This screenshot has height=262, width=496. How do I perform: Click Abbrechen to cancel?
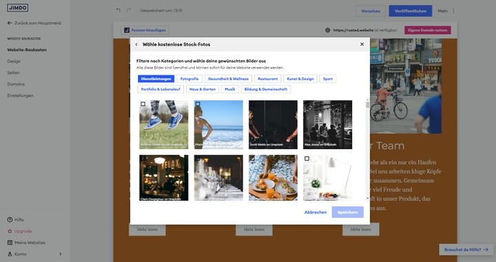tap(316, 212)
